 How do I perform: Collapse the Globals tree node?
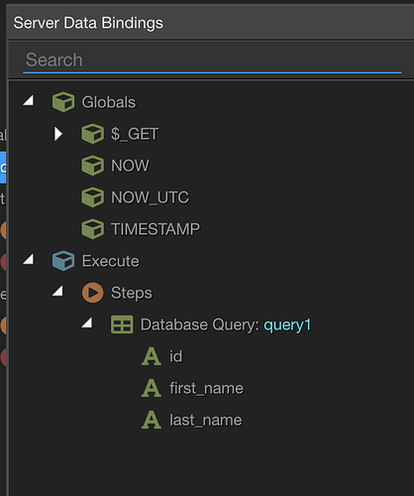pyautogui.click(x=29, y=100)
